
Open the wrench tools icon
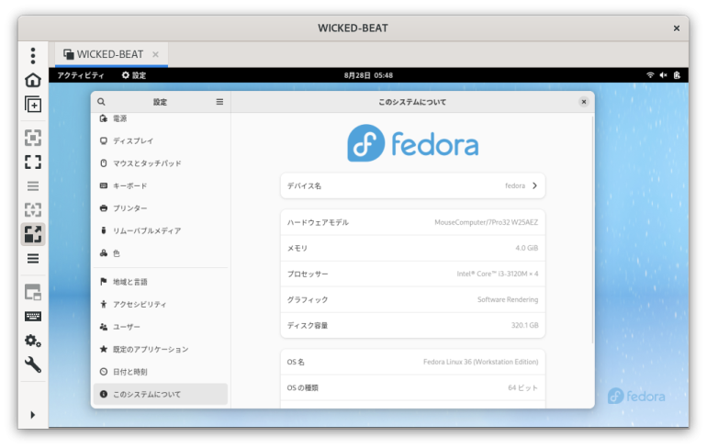tap(33, 364)
